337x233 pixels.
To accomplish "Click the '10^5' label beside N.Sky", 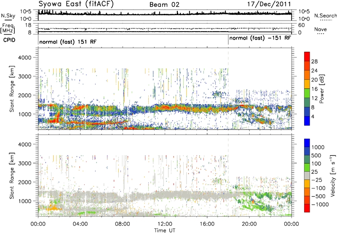I will [x=26, y=12].
